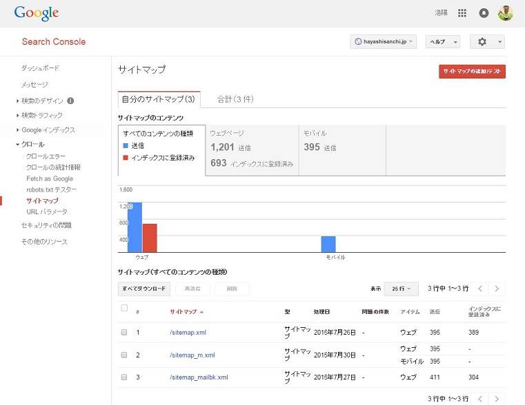The width and height of the screenshot is (525, 405).
Task: Select サイトマップ in the sidebar
Action: click(42, 201)
